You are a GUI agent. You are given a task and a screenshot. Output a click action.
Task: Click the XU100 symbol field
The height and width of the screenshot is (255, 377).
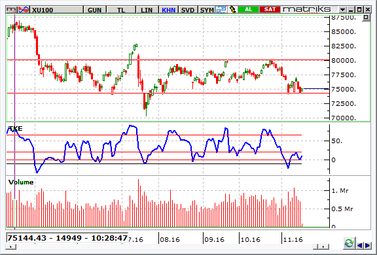(x=56, y=10)
